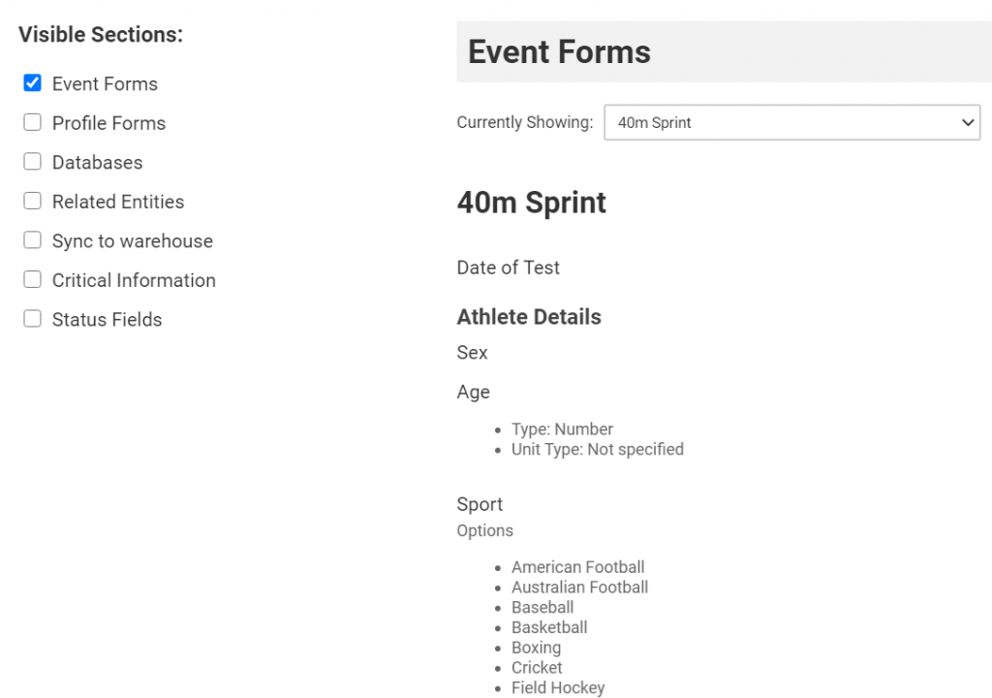Image resolution: width=992 pixels, height=698 pixels.
Task: Select American Football from the options list
Action: tap(577, 567)
